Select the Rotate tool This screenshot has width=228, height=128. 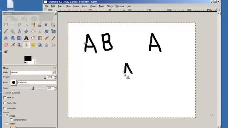pyautogui.click(x=47, y=31)
